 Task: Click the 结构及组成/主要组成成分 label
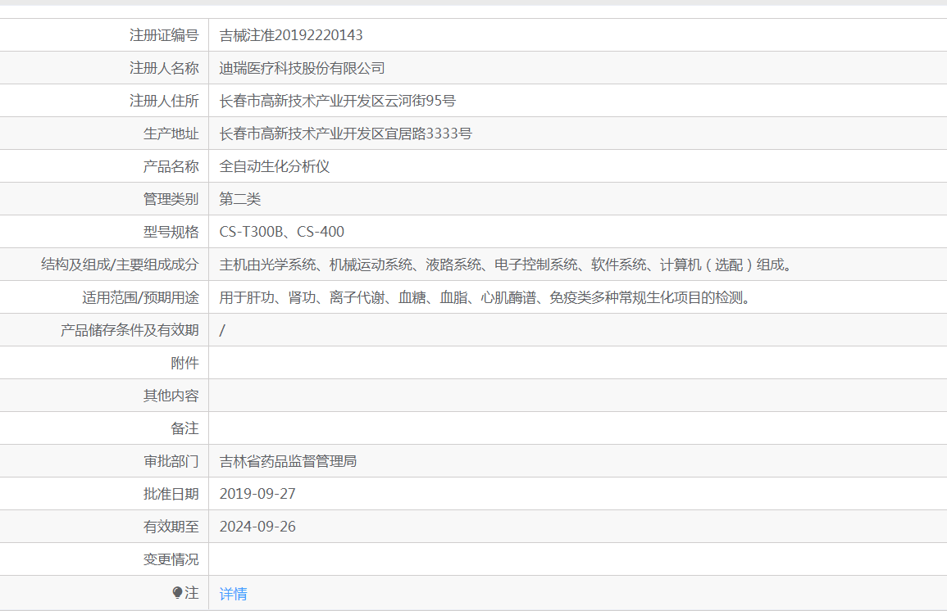[x=121, y=265]
